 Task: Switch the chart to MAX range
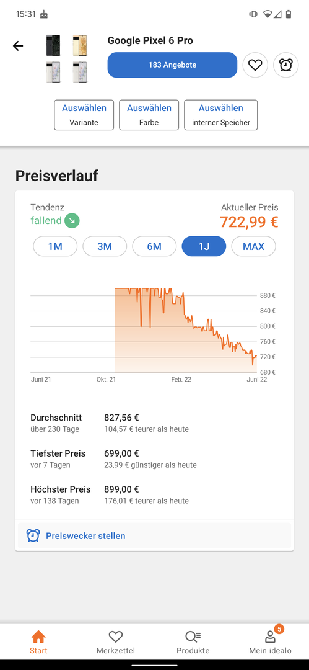(x=253, y=246)
